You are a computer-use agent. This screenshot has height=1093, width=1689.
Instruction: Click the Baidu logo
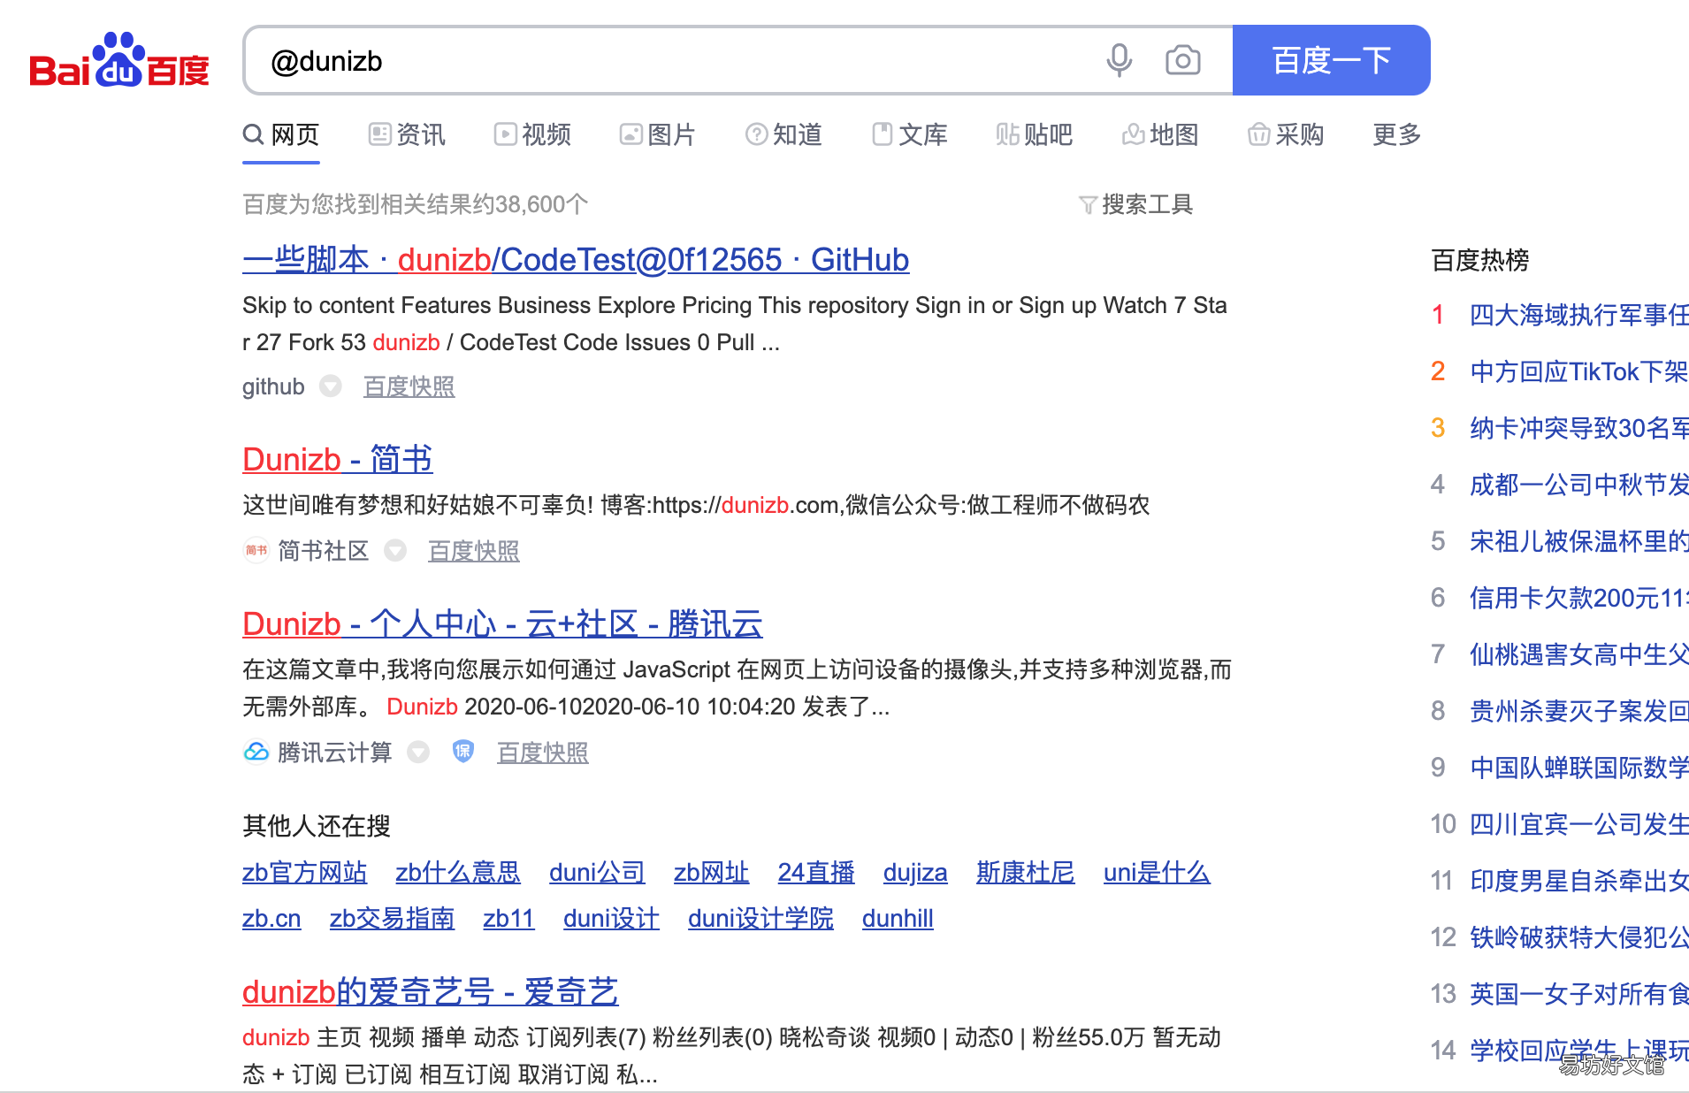click(119, 60)
